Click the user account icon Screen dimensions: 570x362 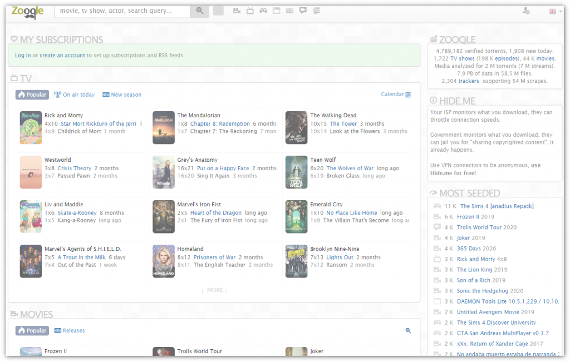(526, 11)
